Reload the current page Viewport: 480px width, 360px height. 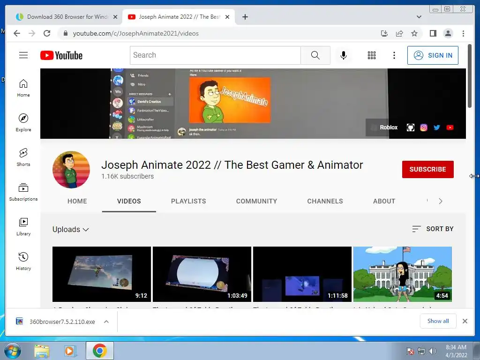(x=47, y=33)
